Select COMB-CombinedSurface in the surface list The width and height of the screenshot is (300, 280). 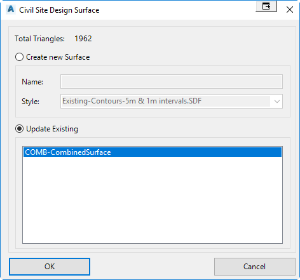point(153,152)
